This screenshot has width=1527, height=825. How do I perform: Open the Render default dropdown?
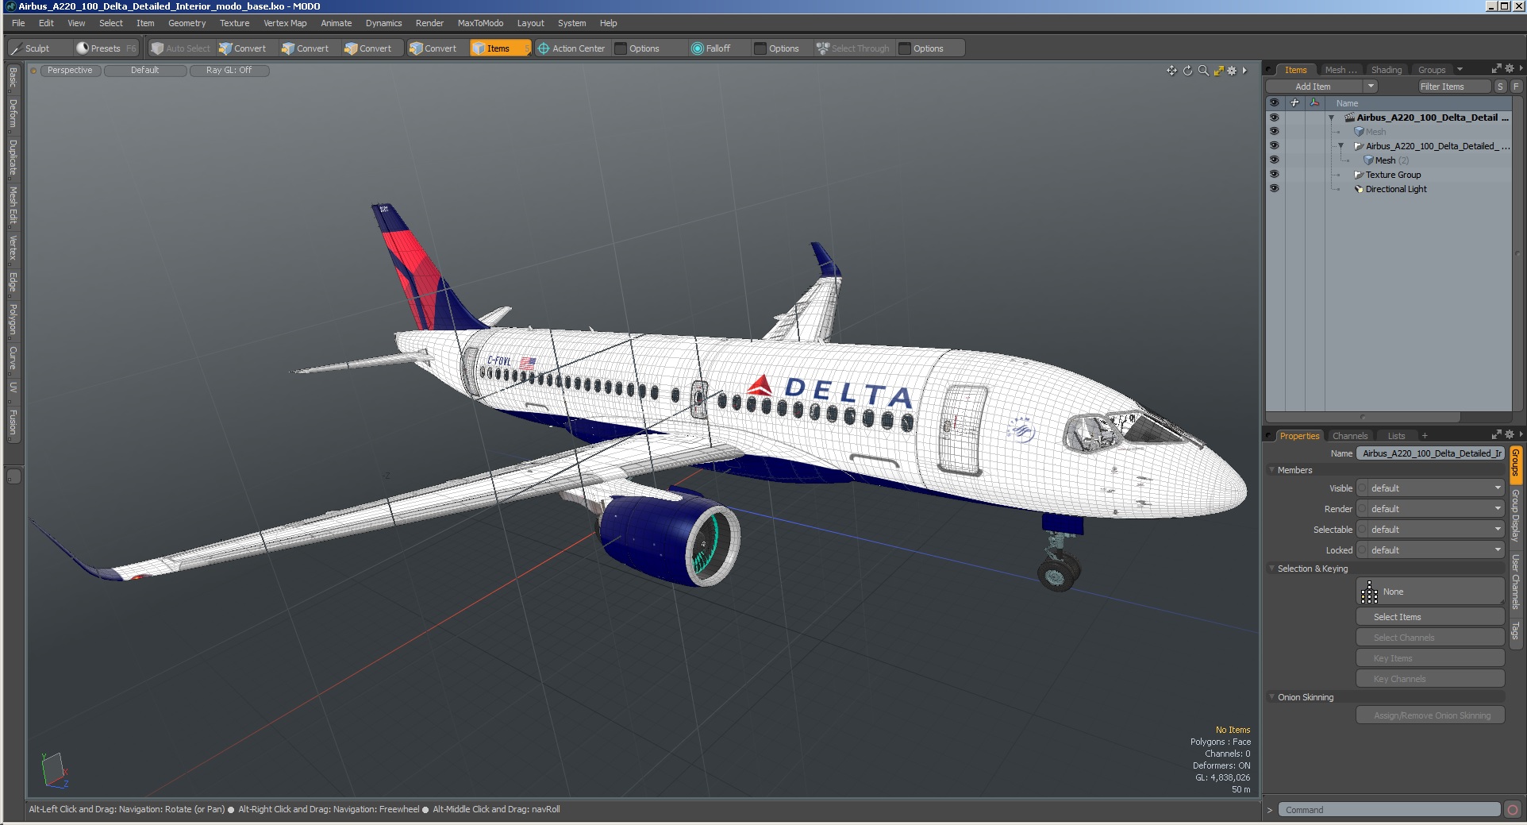click(1435, 509)
